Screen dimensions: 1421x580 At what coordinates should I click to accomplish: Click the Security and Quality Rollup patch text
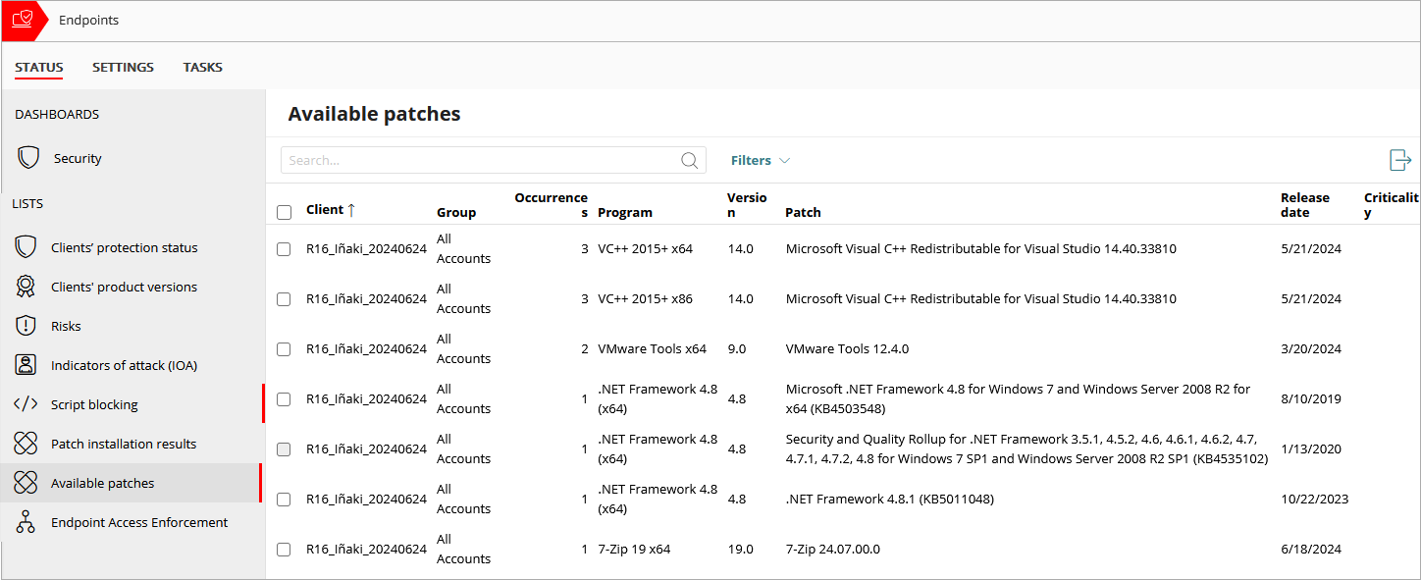1026,448
